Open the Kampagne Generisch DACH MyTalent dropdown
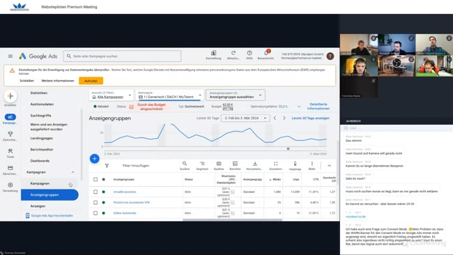Image resolution: width=453 pixels, height=255 pixels. [x=170, y=95]
